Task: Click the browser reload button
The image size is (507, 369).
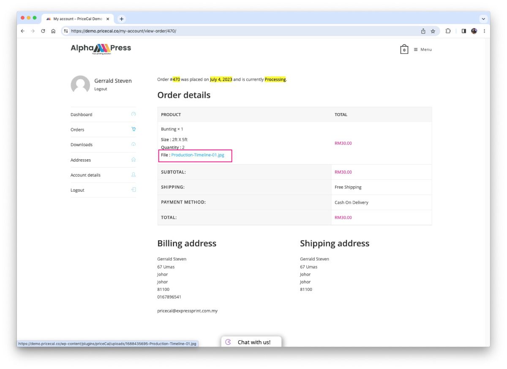Action: (x=43, y=31)
